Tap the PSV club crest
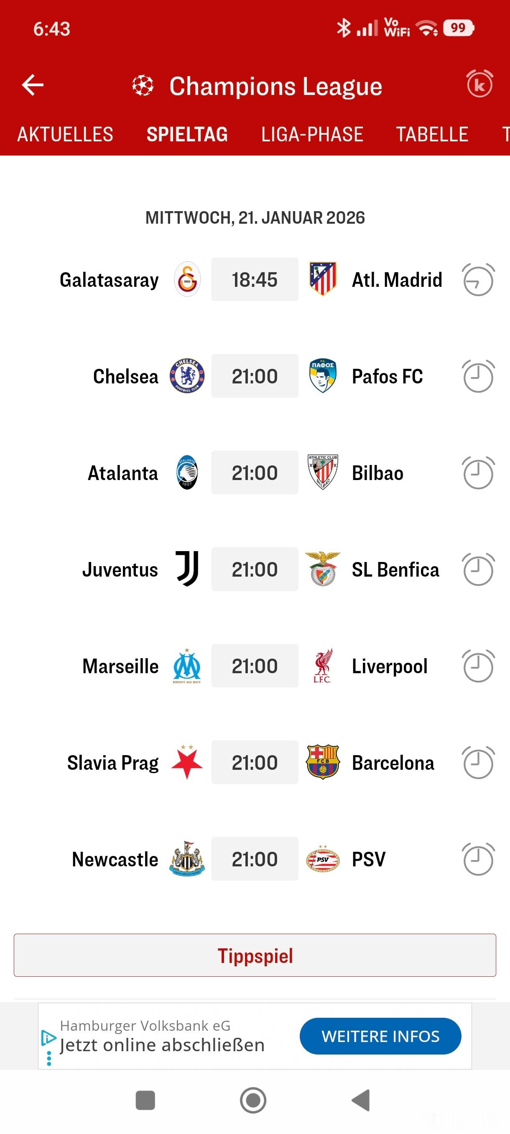The width and height of the screenshot is (510, 1134). [323, 858]
